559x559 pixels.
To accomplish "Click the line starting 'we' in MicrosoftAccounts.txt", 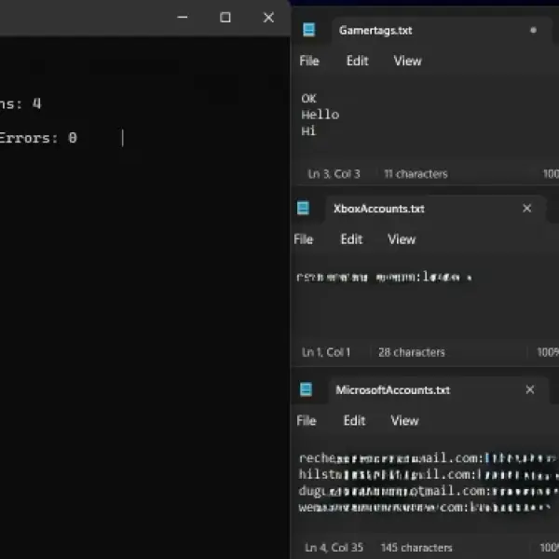I will (x=425, y=508).
